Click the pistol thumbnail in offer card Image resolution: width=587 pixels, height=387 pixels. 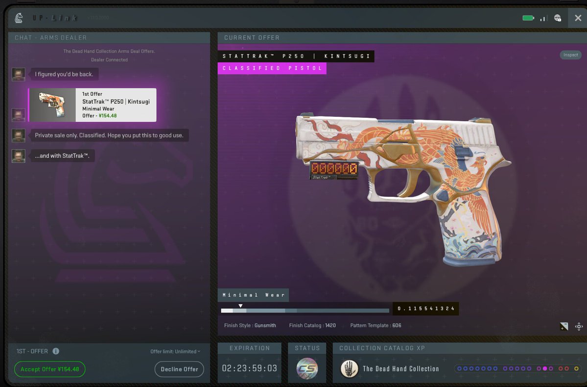pos(52,105)
